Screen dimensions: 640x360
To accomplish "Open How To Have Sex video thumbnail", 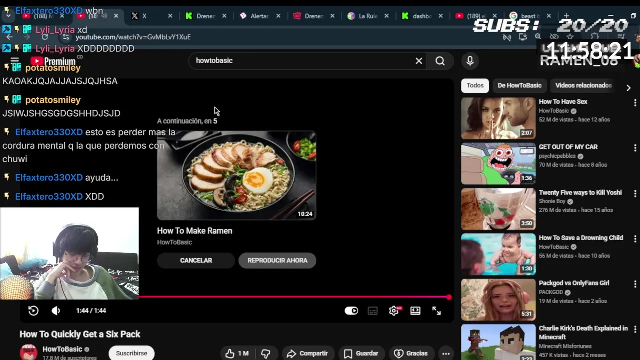I will click(x=498, y=118).
